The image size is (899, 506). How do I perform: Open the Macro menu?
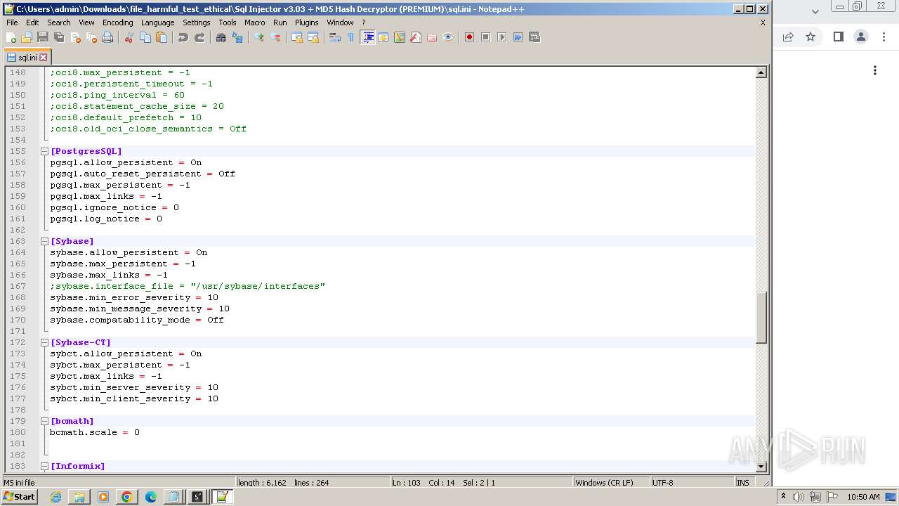point(254,22)
